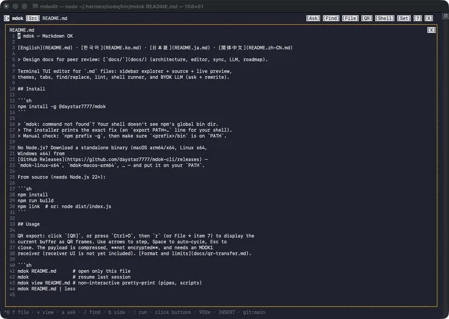The image size is (449, 319).
Task: Click line 1 heading 'mdok — Markdown OK'
Action: [x=46, y=36]
